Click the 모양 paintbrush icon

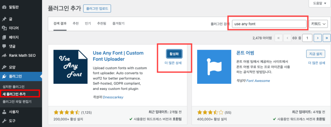pos(4,67)
